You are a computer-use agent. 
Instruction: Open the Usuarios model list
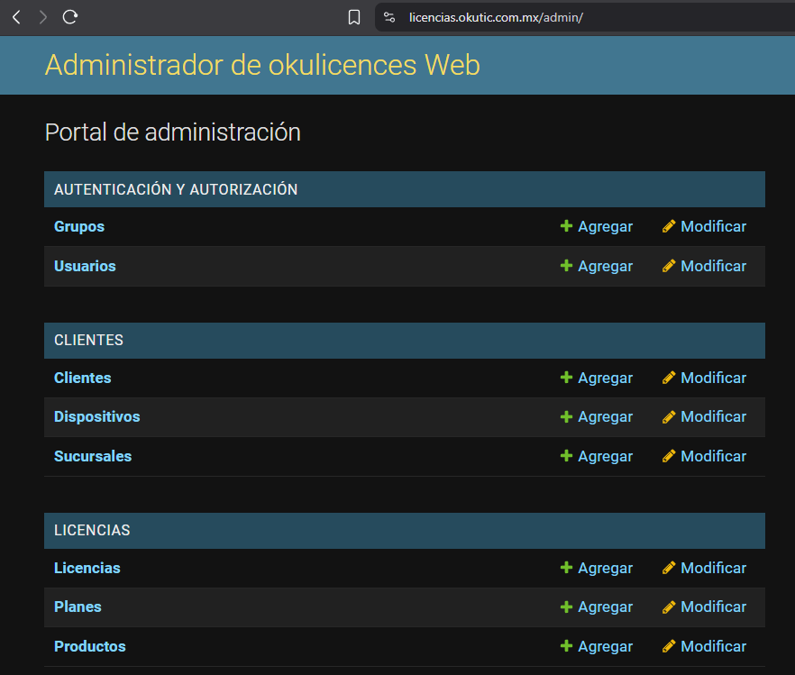coord(85,266)
